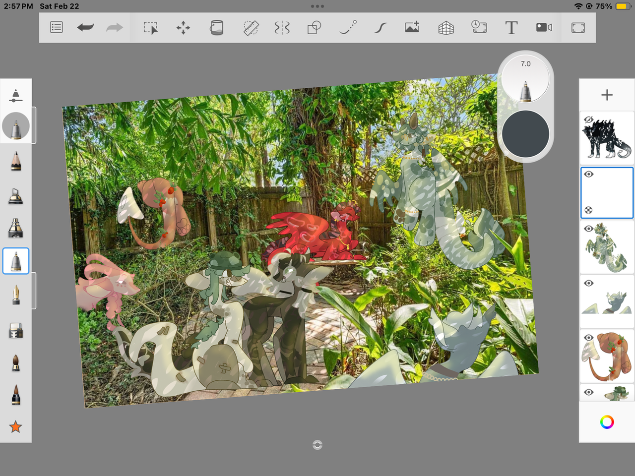Open the Time-lapse capture tool
Screen dimensions: 635x476
click(x=479, y=27)
